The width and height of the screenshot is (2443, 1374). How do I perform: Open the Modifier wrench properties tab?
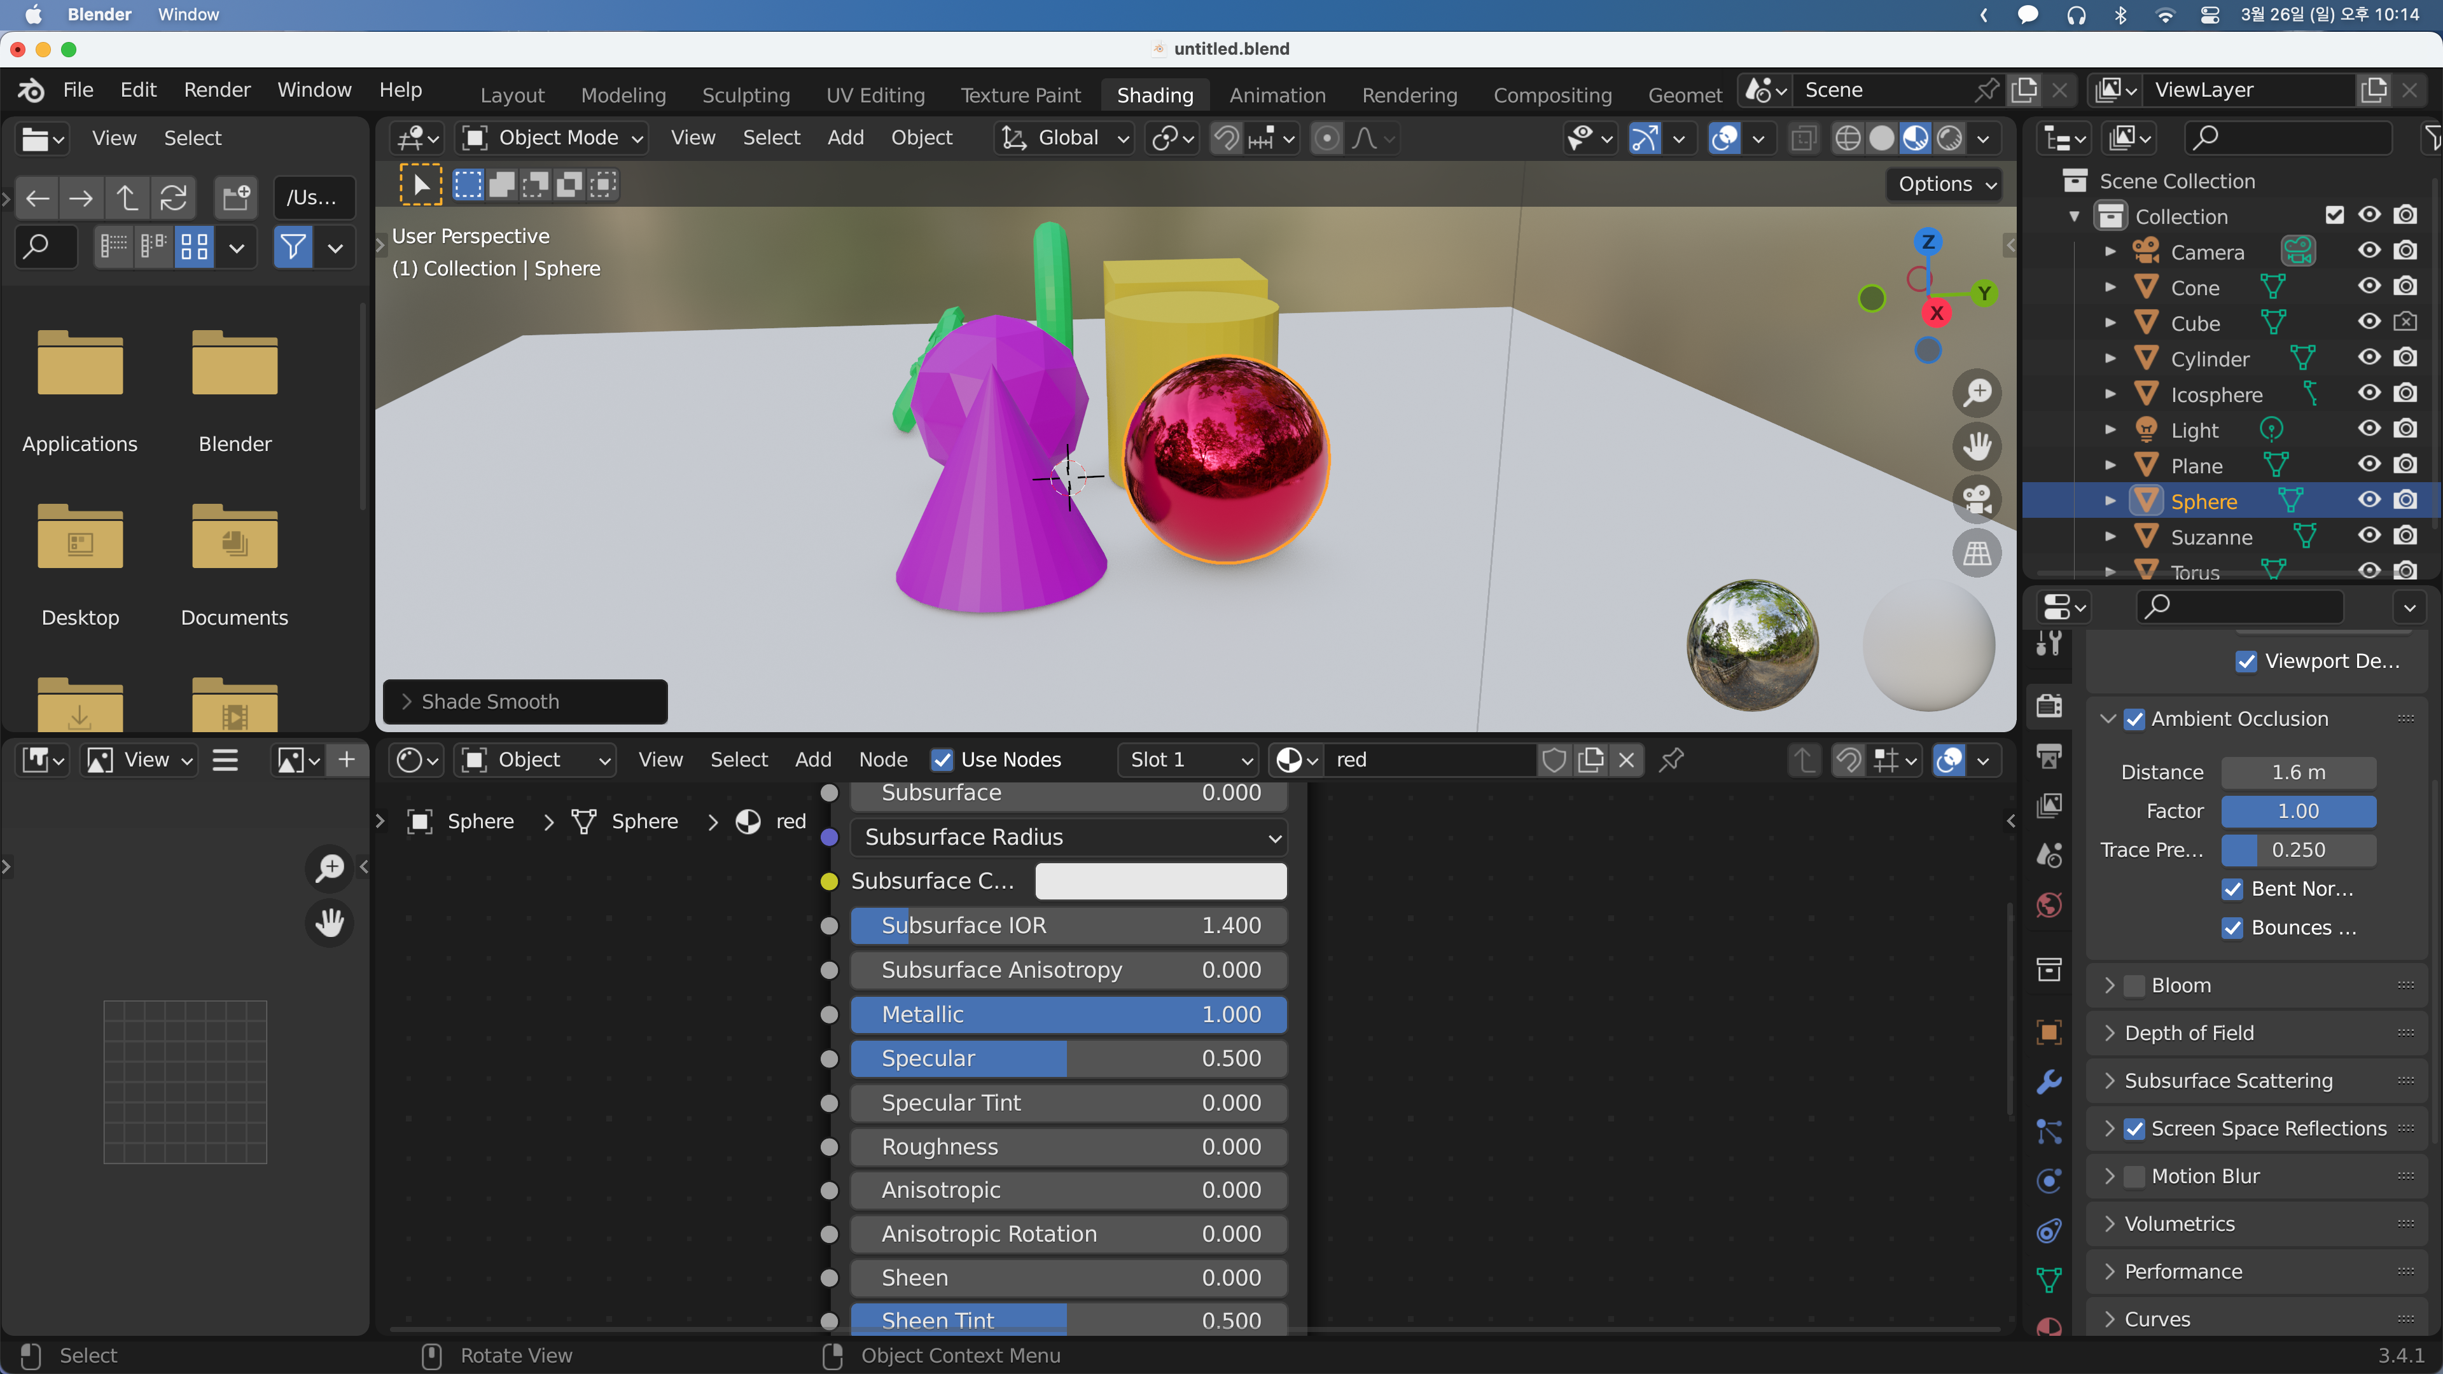tap(2049, 1081)
